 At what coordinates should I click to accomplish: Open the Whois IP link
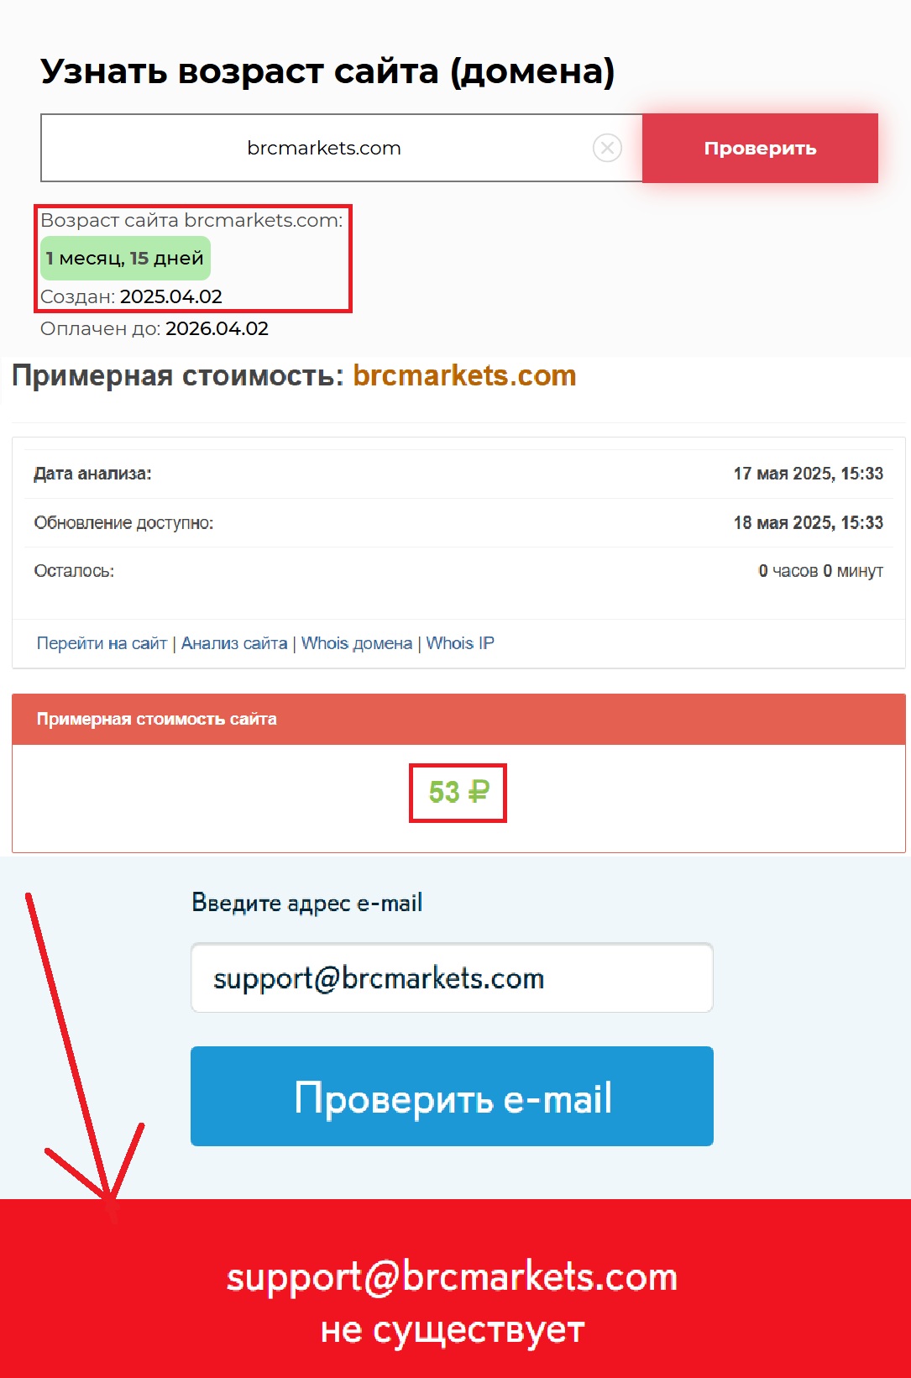(x=460, y=643)
